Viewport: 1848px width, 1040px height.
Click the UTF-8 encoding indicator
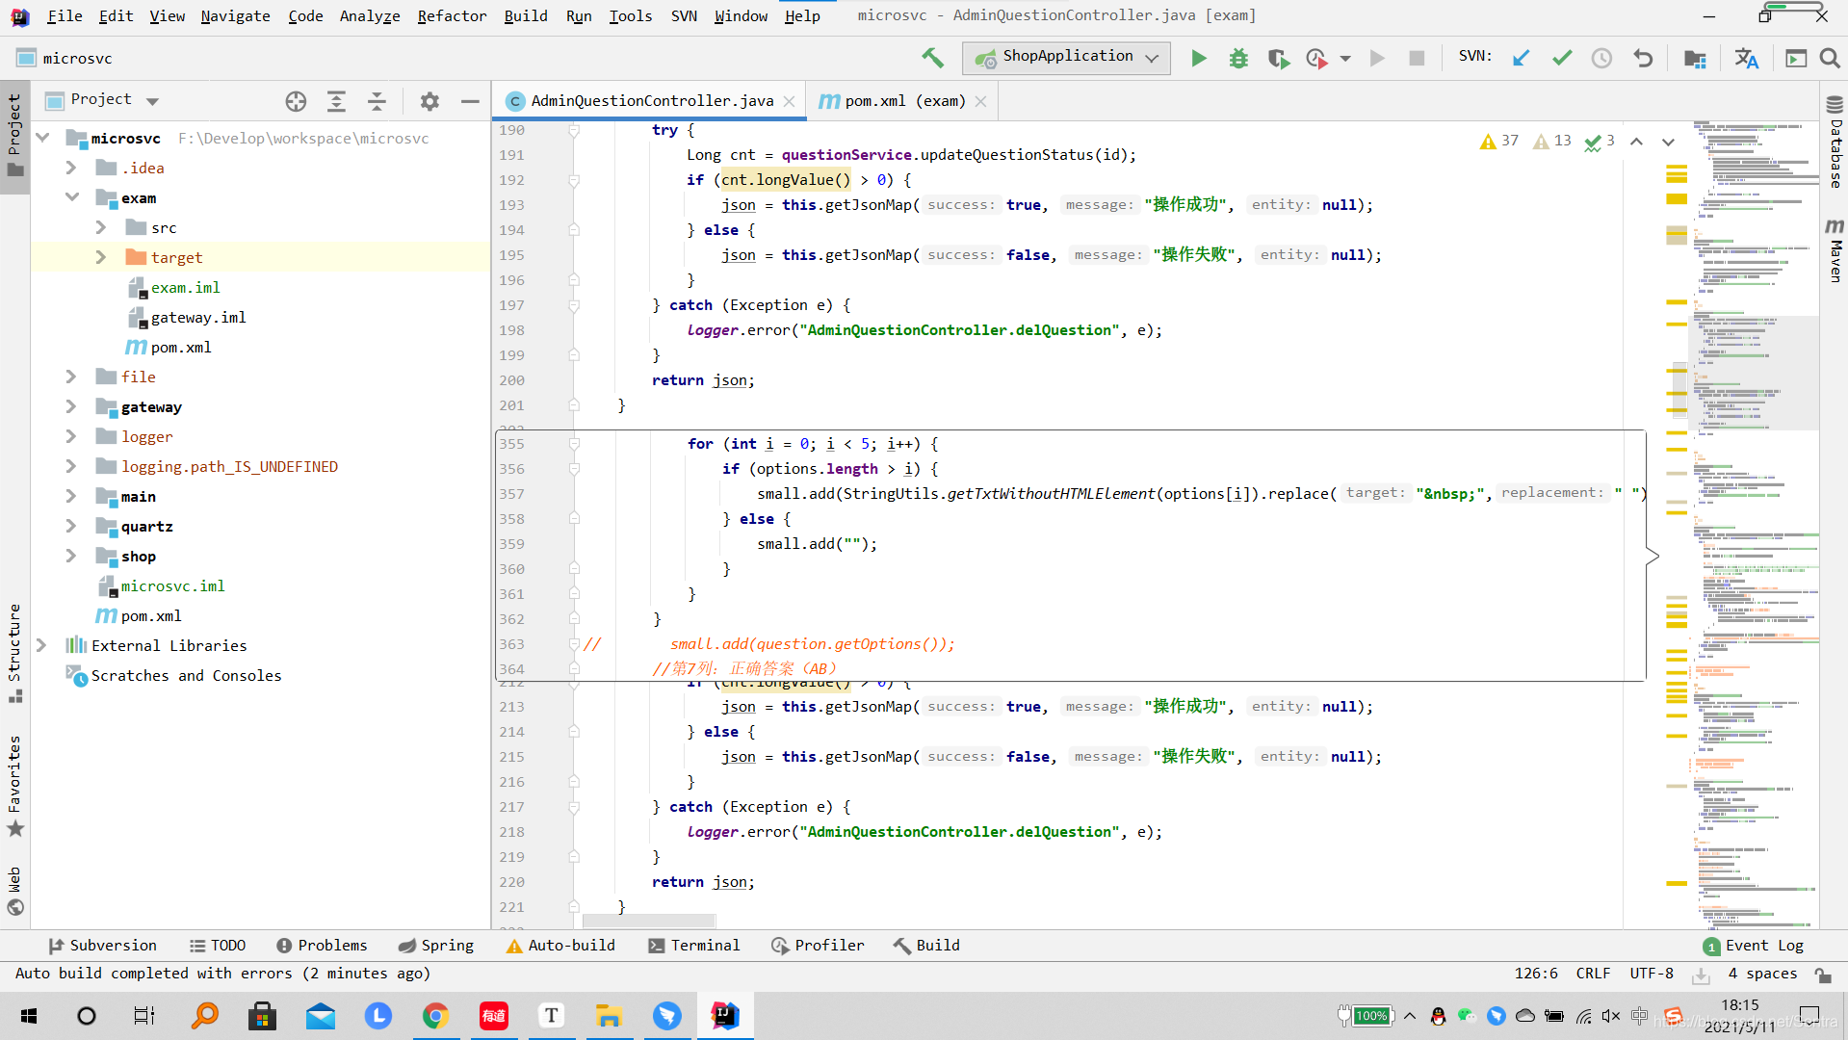pos(1652,974)
